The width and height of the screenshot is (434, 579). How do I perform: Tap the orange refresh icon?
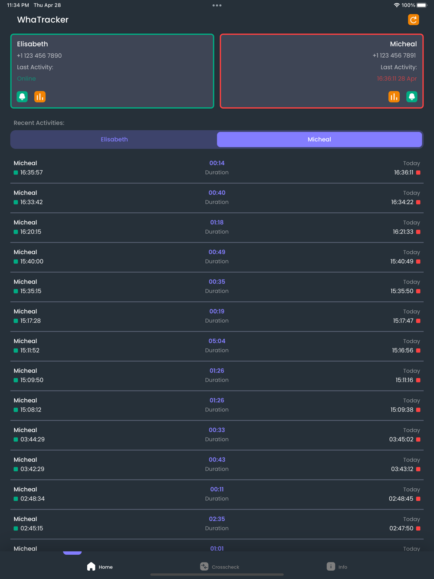point(414,20)
